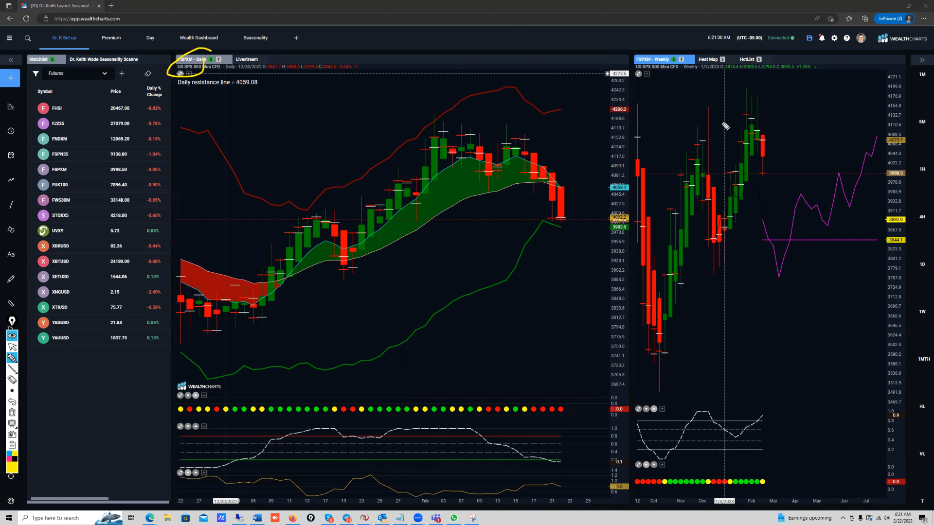Click the blue plus add button in left sidebar

coord(11,78)
